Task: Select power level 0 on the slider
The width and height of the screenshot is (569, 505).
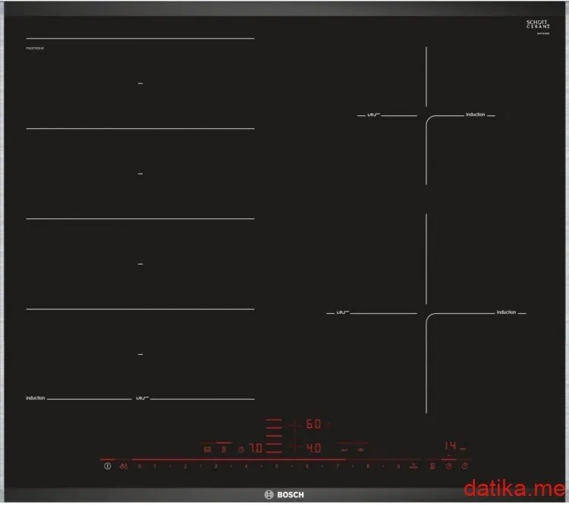Action: (140, 466)
